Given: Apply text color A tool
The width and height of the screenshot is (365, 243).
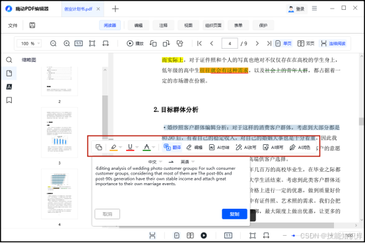Looking at the screenshot, I should tap(147, 147).
